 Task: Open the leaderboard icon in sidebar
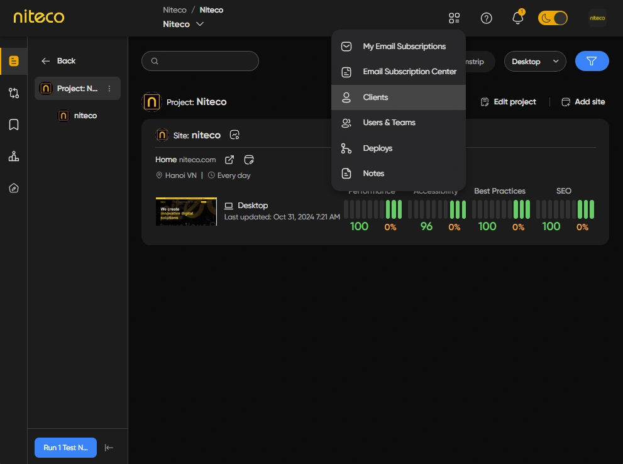point(14,157)
